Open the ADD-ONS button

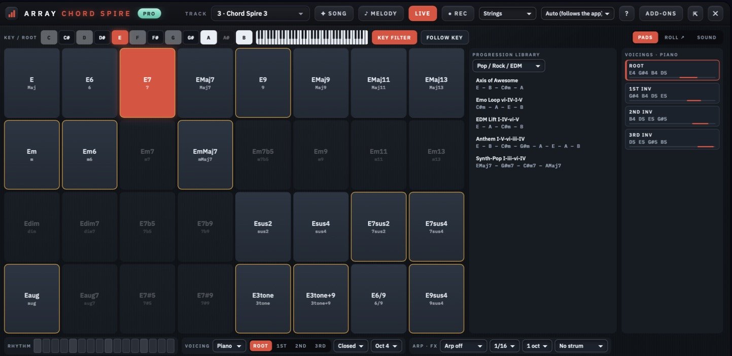point(661,13)
